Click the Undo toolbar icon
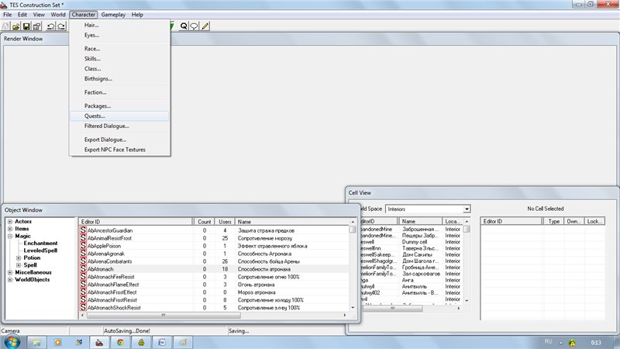620x349 pixels. click(x=50, y=26)
